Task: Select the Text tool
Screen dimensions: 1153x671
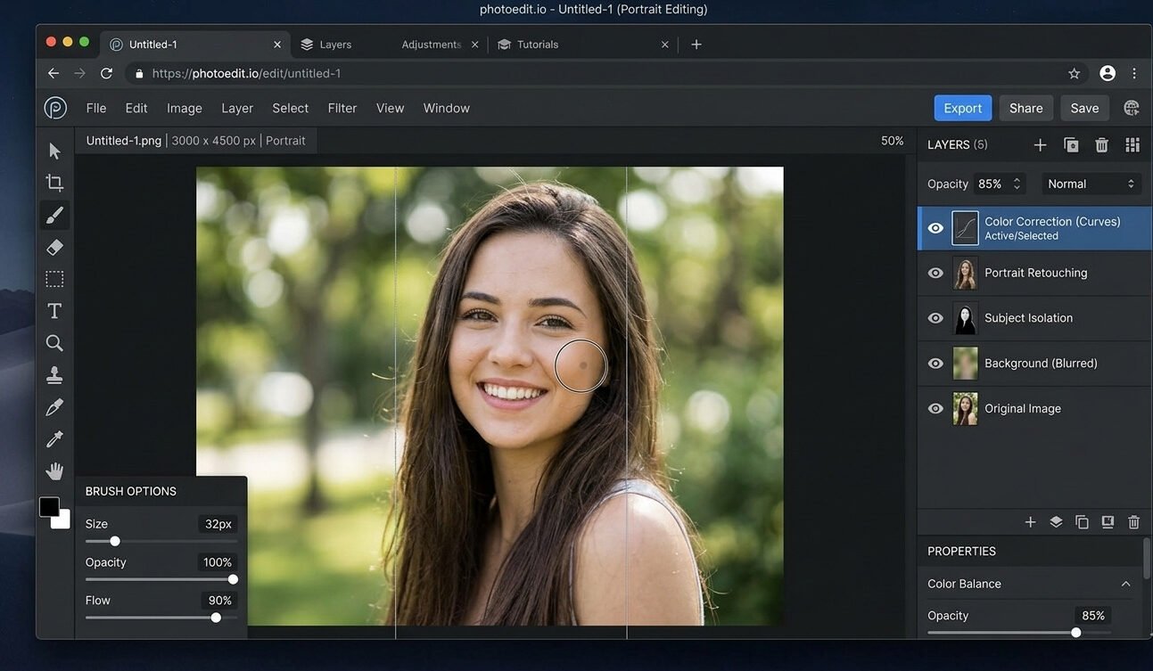Action: point(54,311)
